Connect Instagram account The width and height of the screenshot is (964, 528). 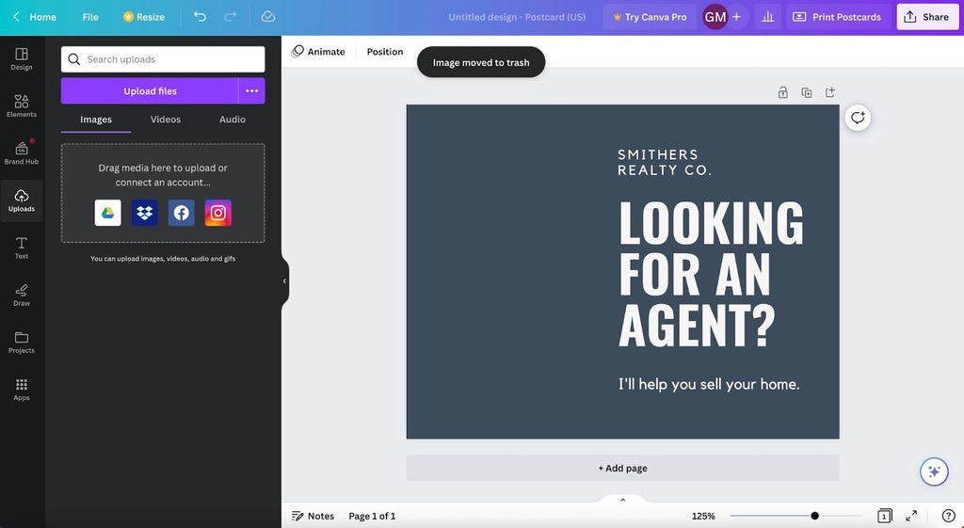pyautogui.click(x=218, y=213)
